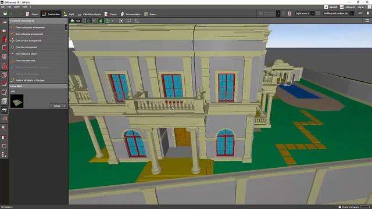Click the active object villa thumbnail
Screen dimensions: 372x209
pos(17,101)
